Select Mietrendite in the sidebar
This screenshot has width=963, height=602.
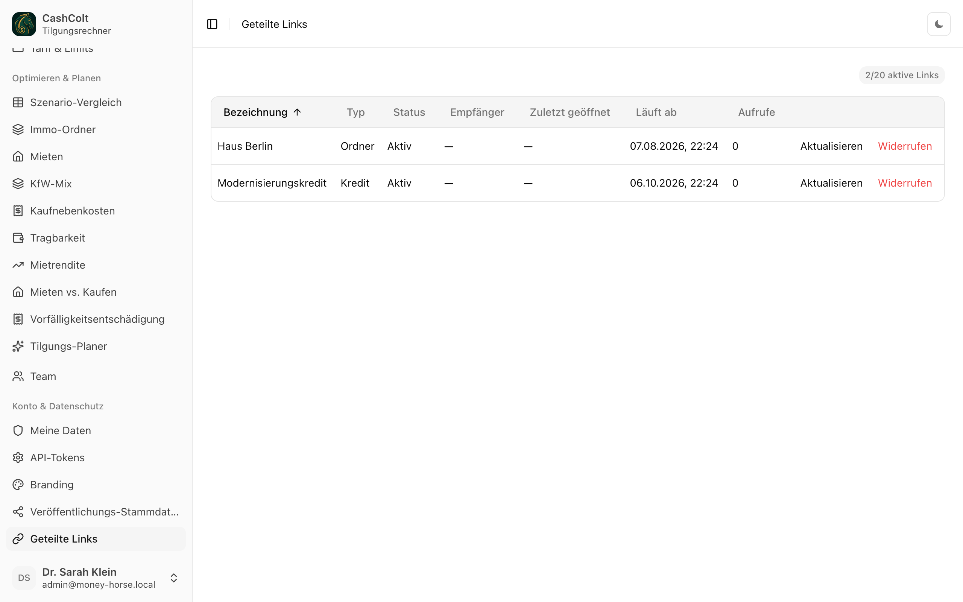point(96,265)
